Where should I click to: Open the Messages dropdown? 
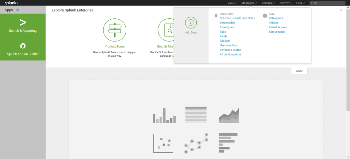point(249,3)
